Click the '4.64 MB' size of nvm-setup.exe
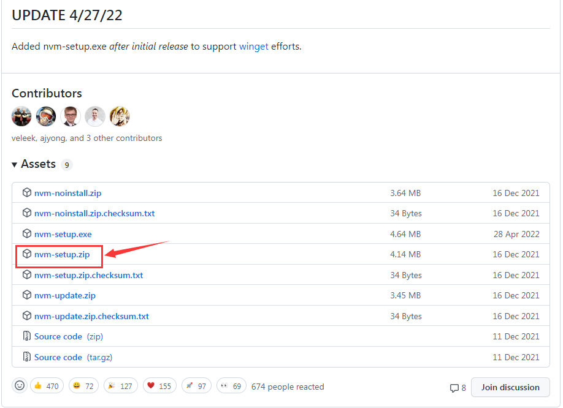This screenshot has height=408, width=563. pos(405,234)
